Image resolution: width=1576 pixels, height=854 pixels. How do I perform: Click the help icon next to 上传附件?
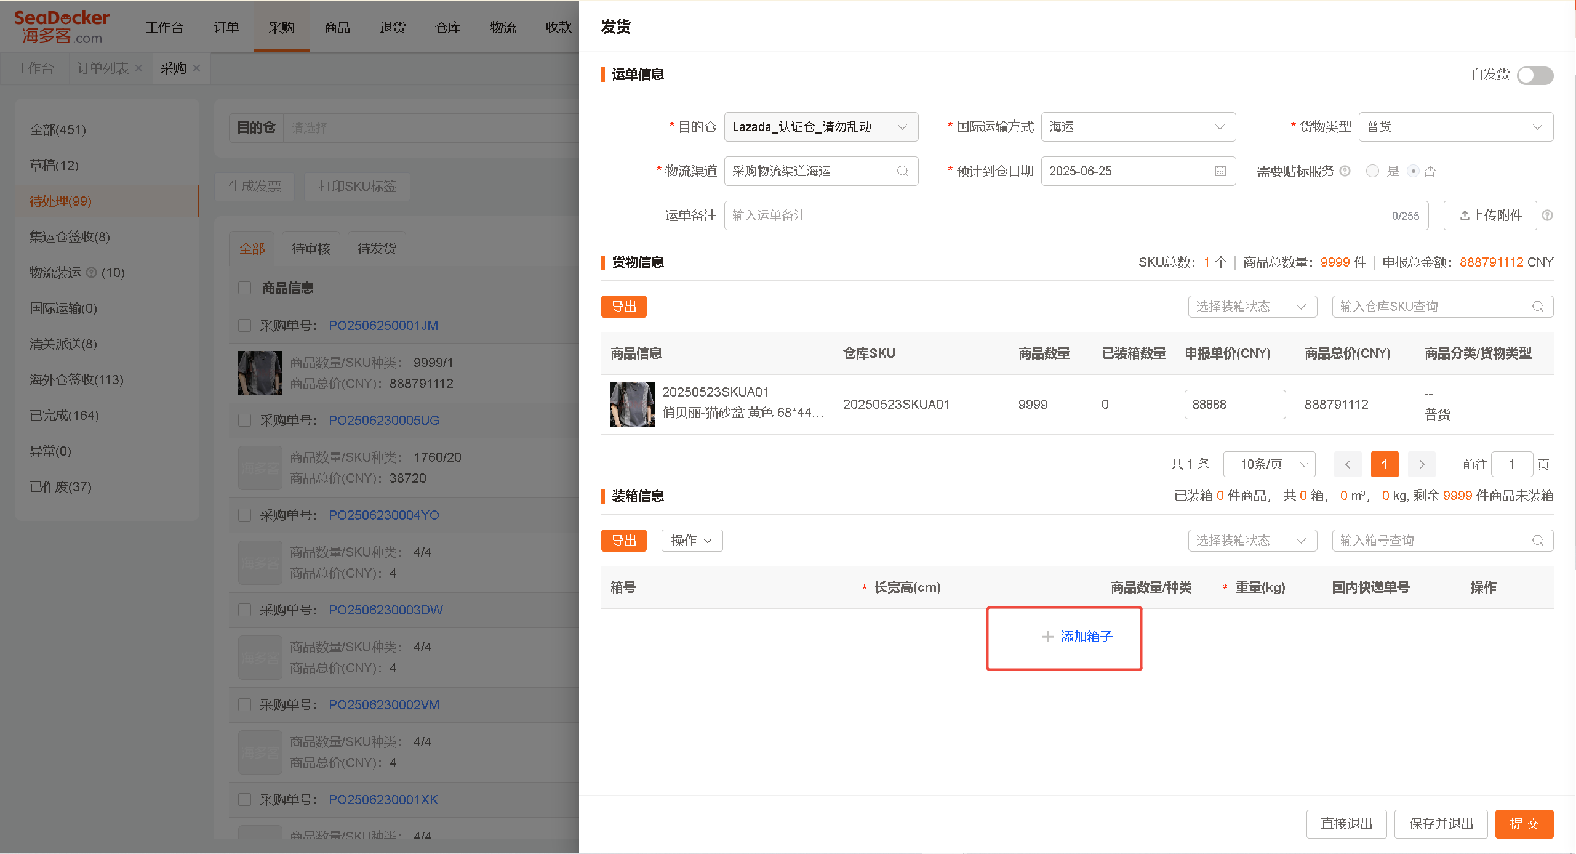[x=1548, y=216]
